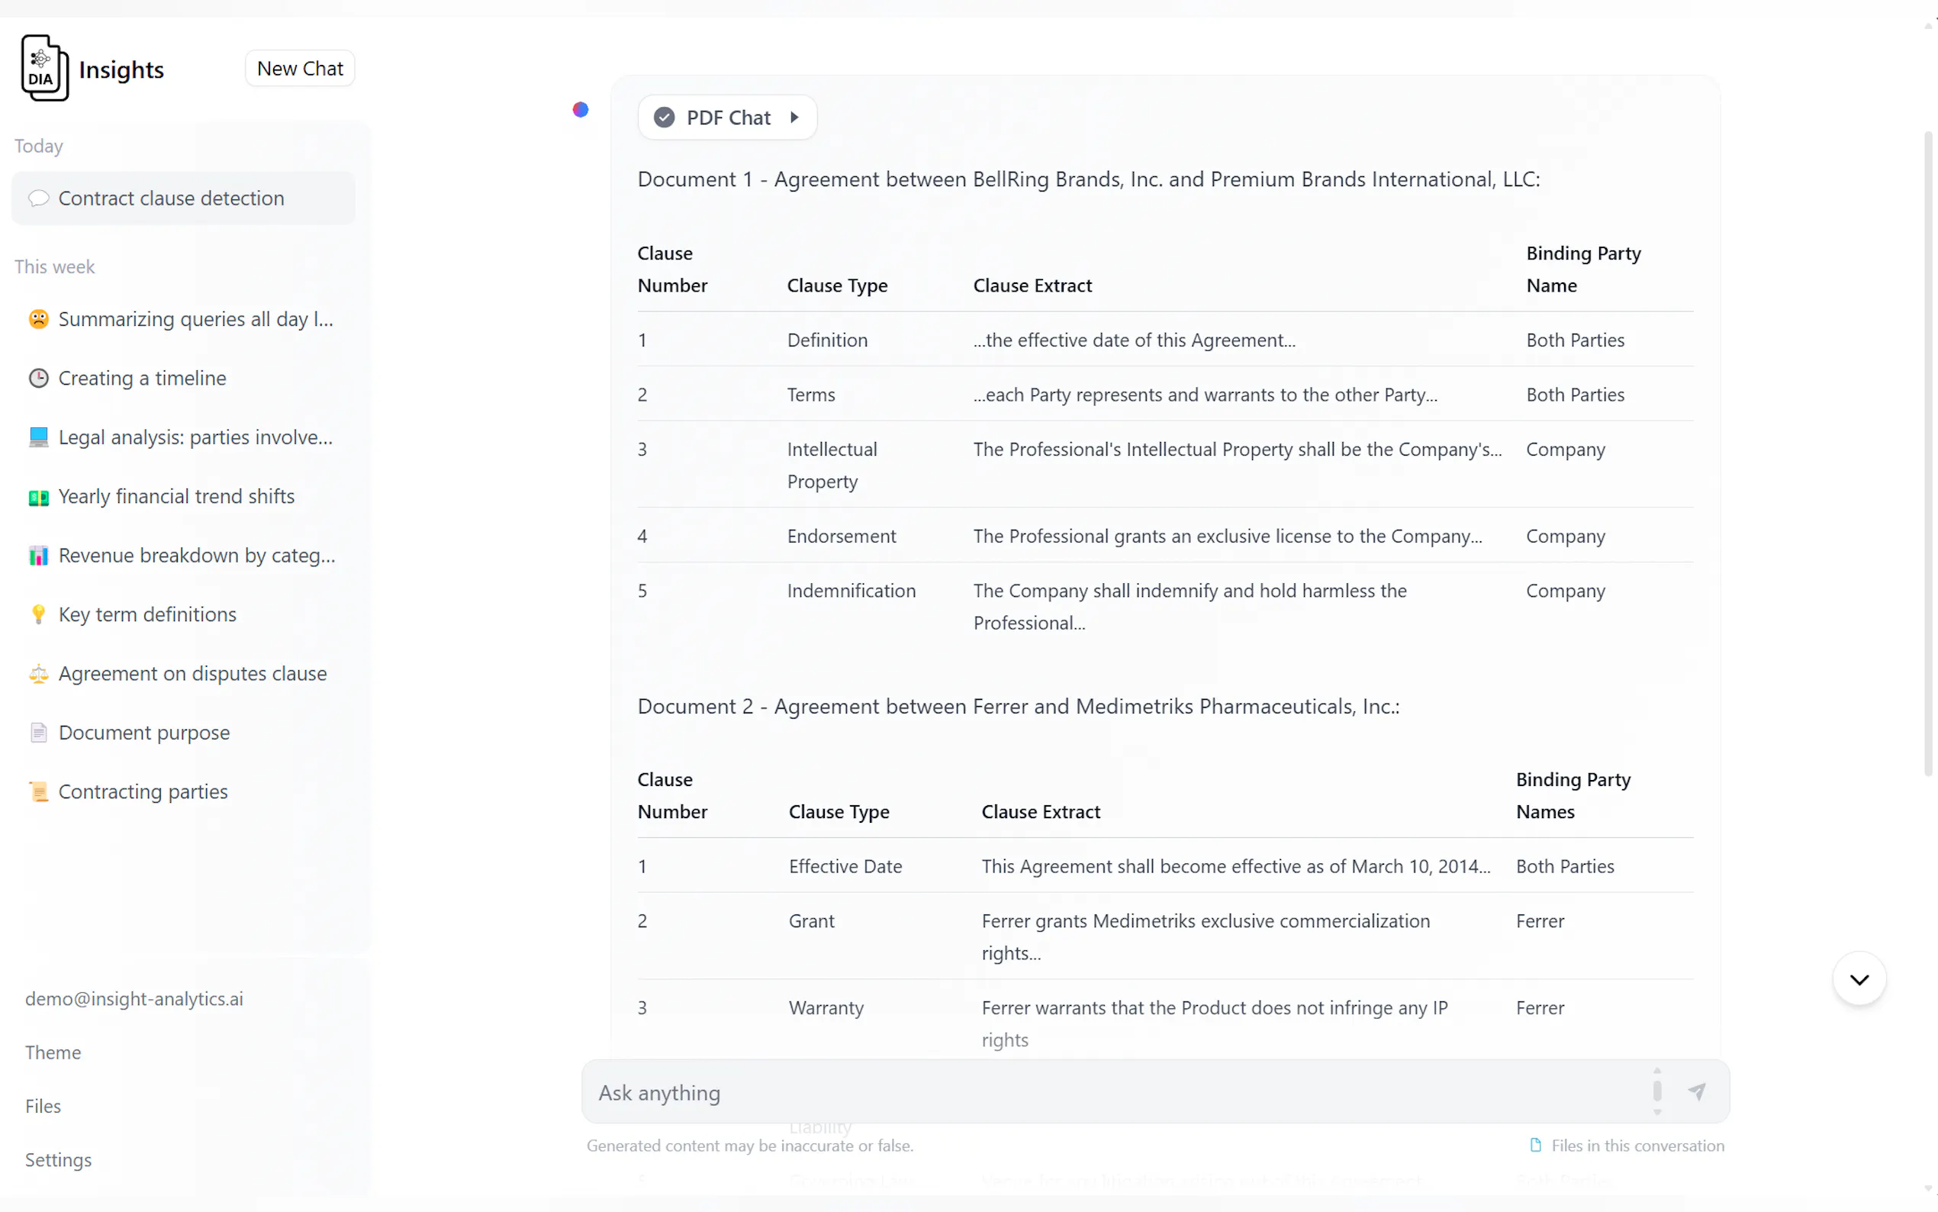Open the Yearly financial trend shifts chat
The image size is (1938, 1212).
pos(183,496)
